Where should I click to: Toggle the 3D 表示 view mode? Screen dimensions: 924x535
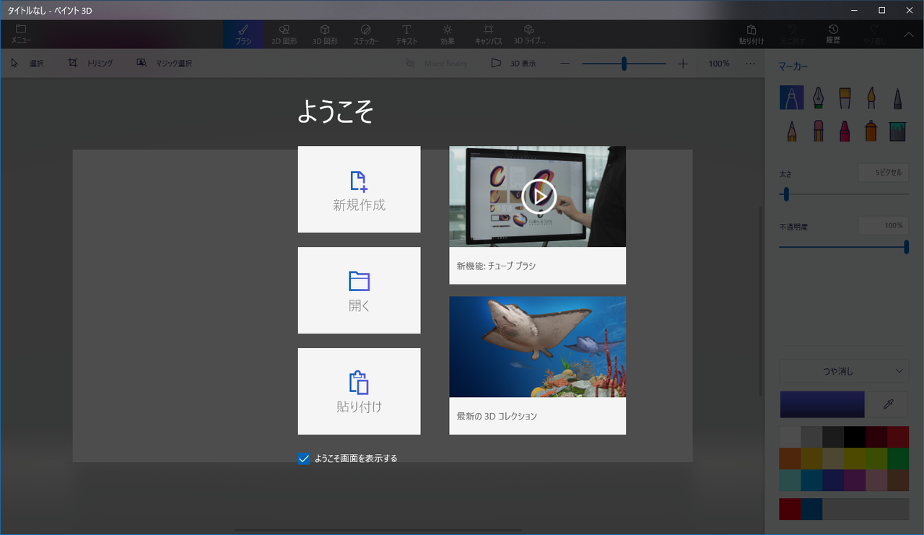(513, 64)
